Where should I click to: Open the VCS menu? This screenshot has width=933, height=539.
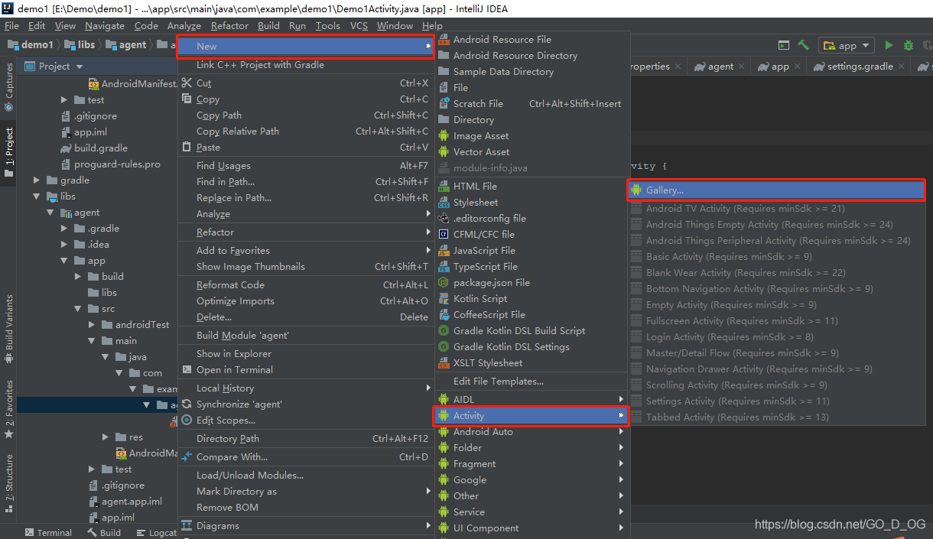pyautogui.click(x=359, y=25)
